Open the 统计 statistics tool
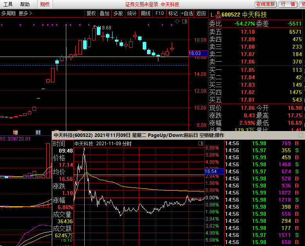Image resolution: width=305 pixels, height=246 pixels. (132, 13)
